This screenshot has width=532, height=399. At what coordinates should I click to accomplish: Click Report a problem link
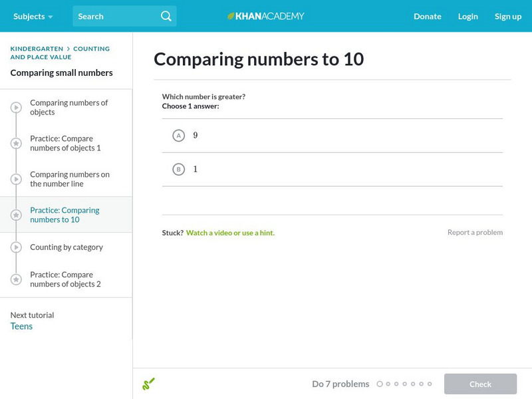(475, 232)
